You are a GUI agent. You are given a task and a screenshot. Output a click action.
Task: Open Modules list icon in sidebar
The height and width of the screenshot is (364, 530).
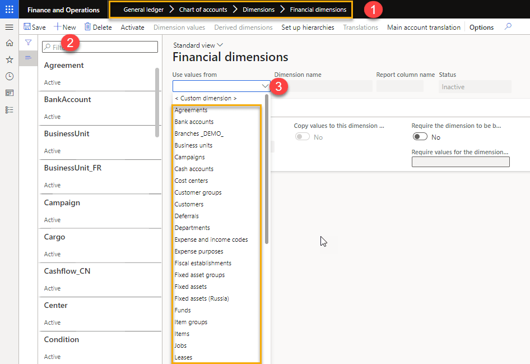[9, 110]
